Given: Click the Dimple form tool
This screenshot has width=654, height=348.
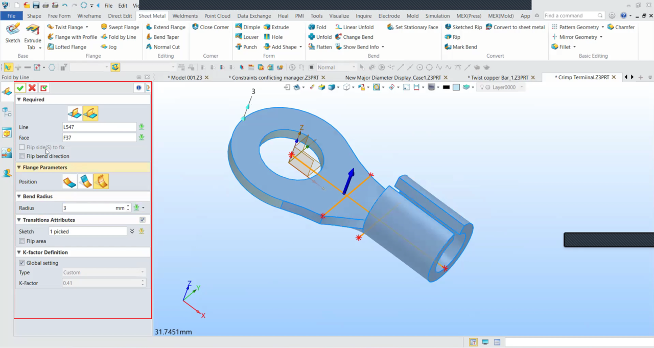Looking at the screenshot, I should click(248, 27).
